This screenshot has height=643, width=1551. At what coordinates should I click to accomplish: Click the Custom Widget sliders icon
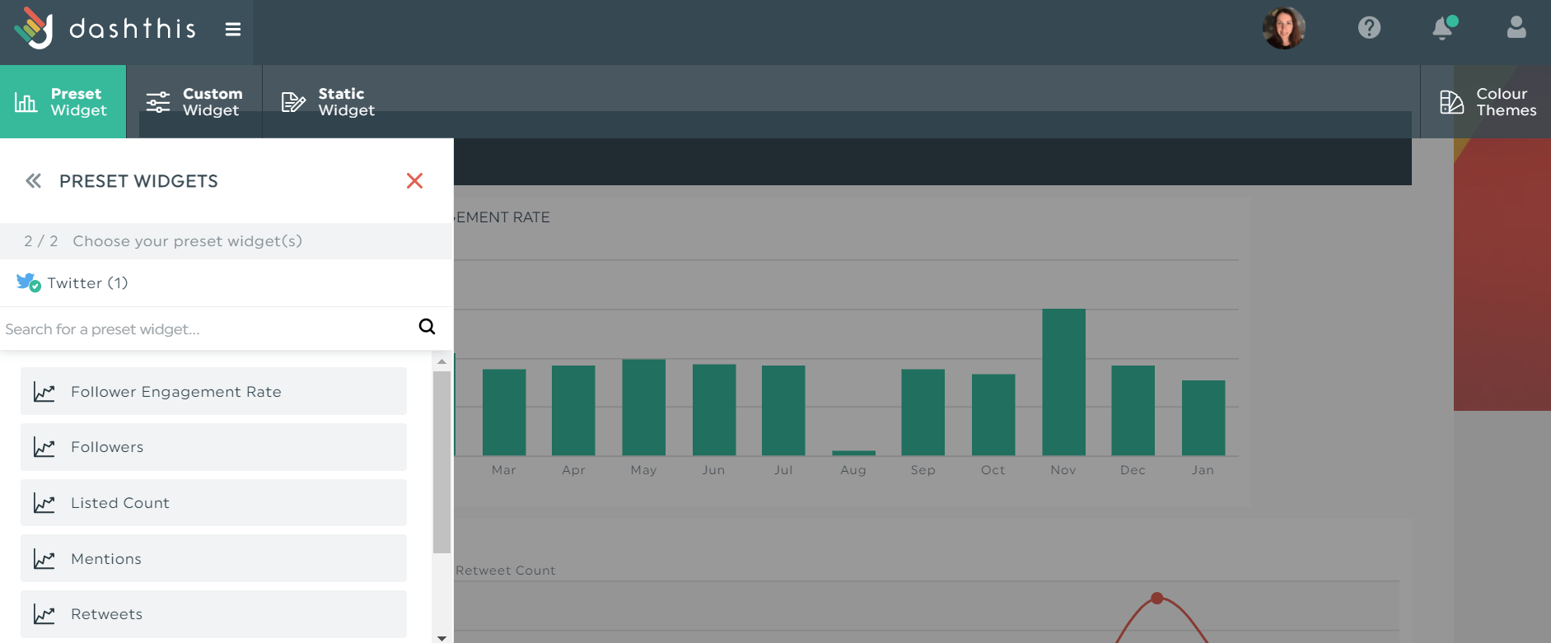(158, 102)
